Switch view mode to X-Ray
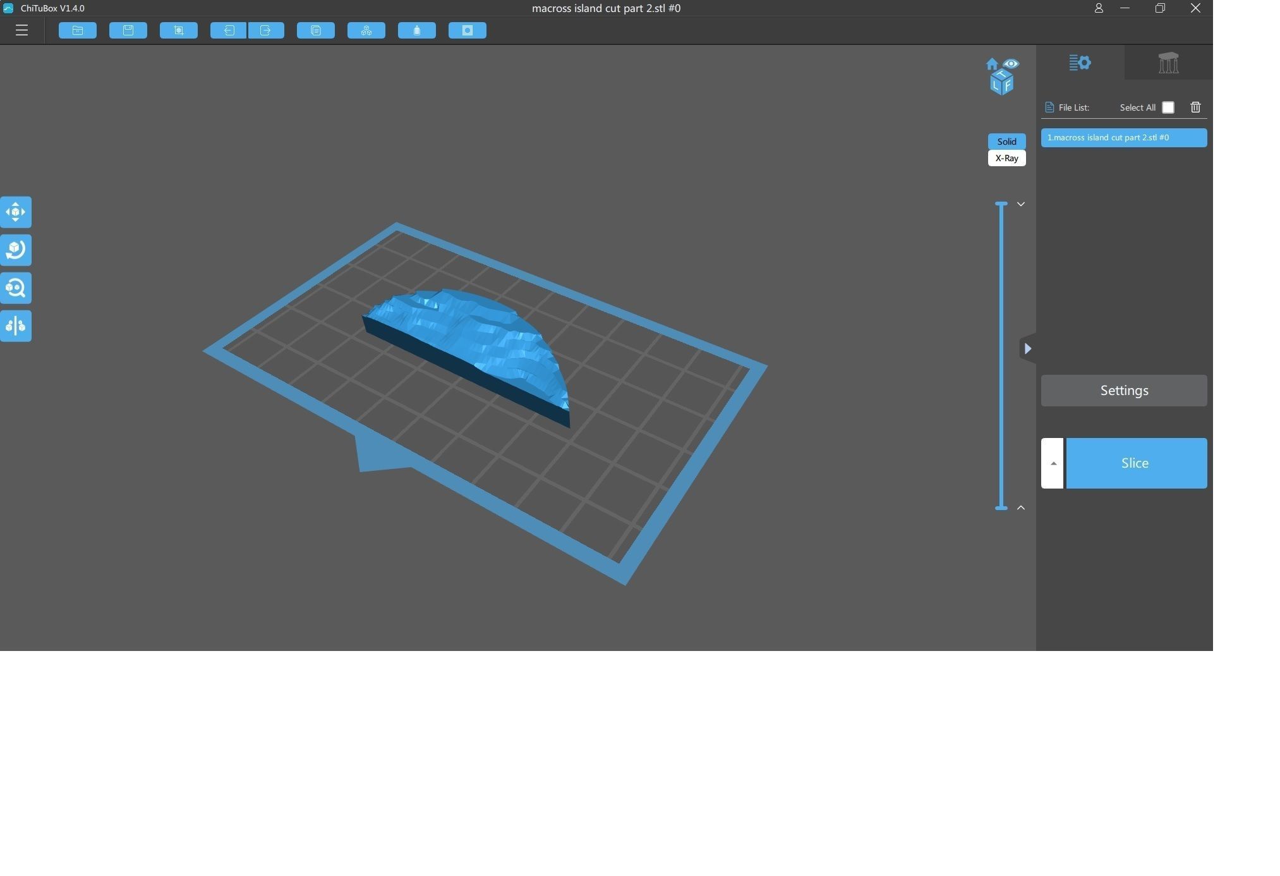1280x876 pixels. (x=1006, y=158)
